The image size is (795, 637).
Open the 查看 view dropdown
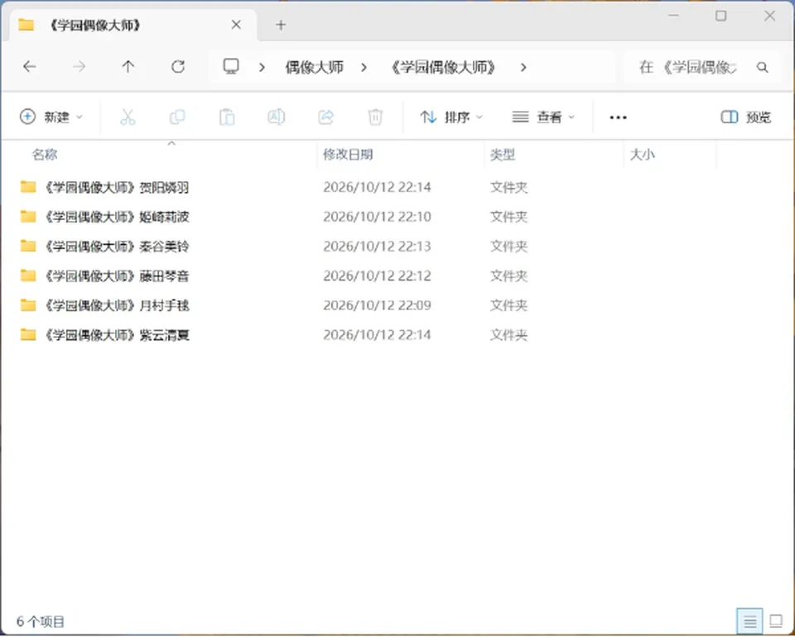[543, 117]
